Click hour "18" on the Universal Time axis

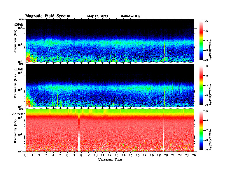(152, 155)
